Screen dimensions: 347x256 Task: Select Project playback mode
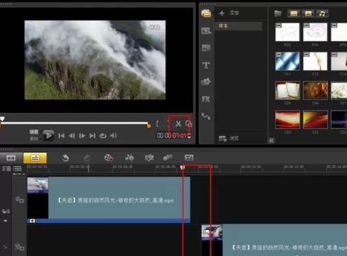pos(34,132)
